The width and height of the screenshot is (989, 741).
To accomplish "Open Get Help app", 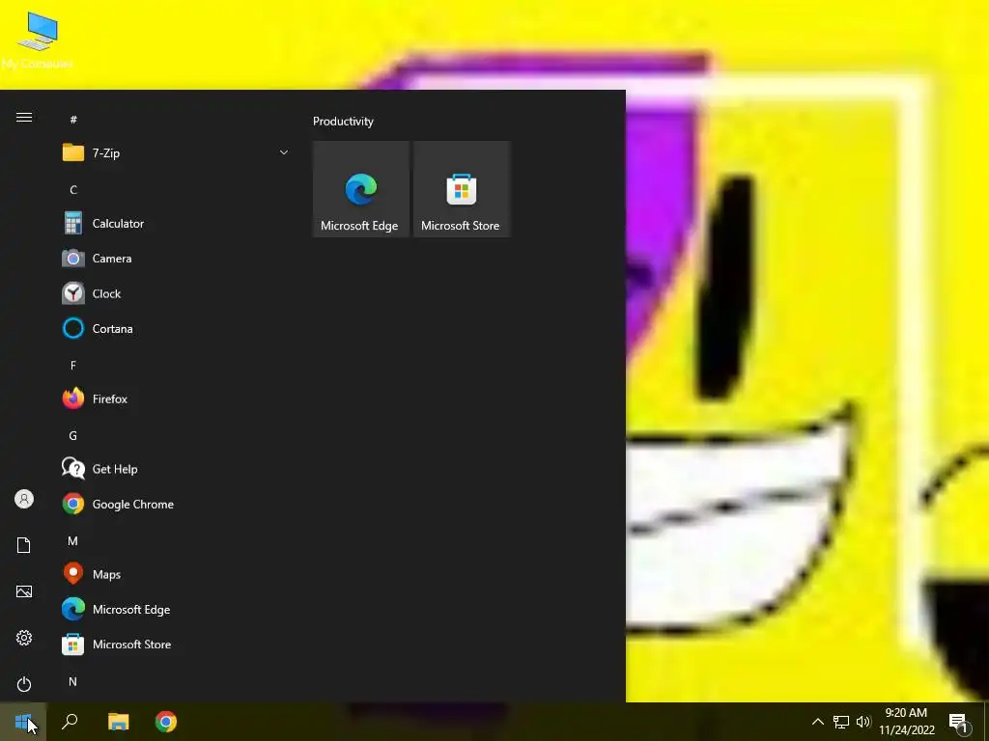I will 176,470.
